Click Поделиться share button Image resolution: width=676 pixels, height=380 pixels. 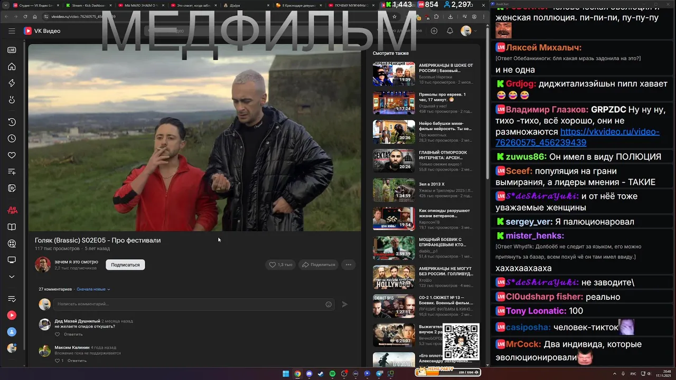point(318,264)
